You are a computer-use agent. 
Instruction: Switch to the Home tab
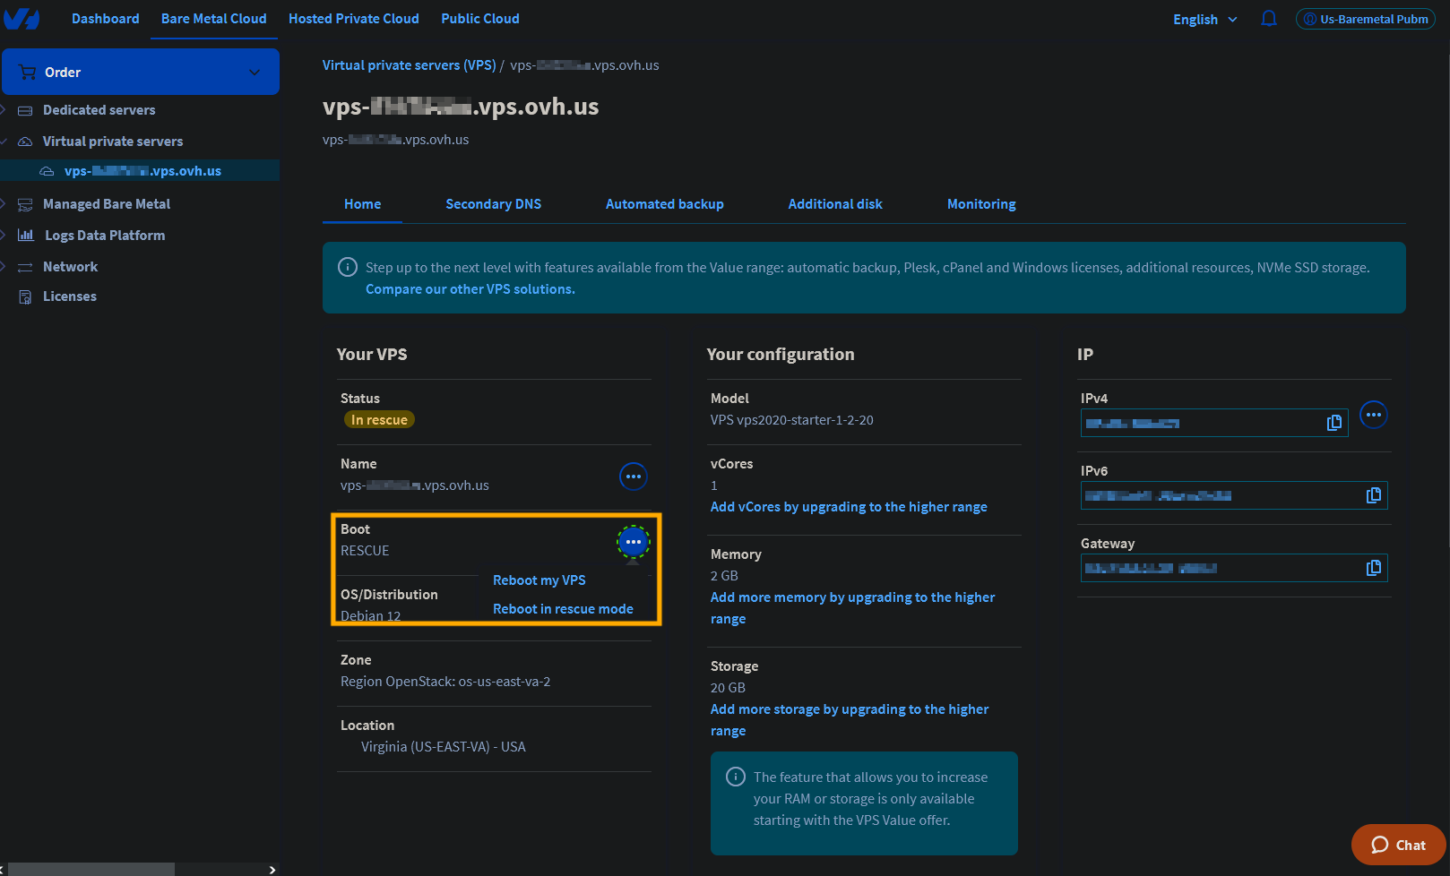(x=363, y=204)
